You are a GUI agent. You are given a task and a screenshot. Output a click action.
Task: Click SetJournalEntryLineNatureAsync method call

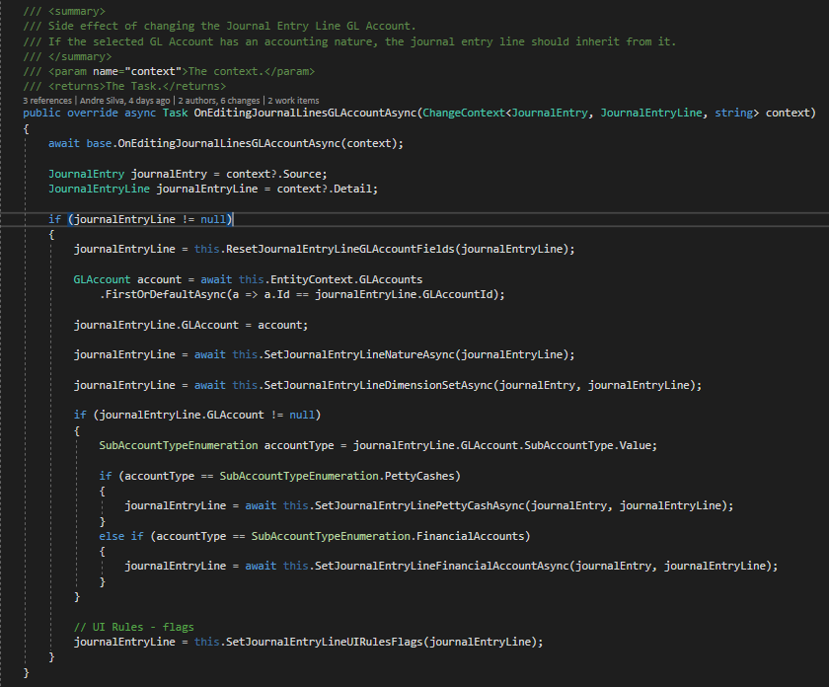pyautogui.click(x=359, y=354)
